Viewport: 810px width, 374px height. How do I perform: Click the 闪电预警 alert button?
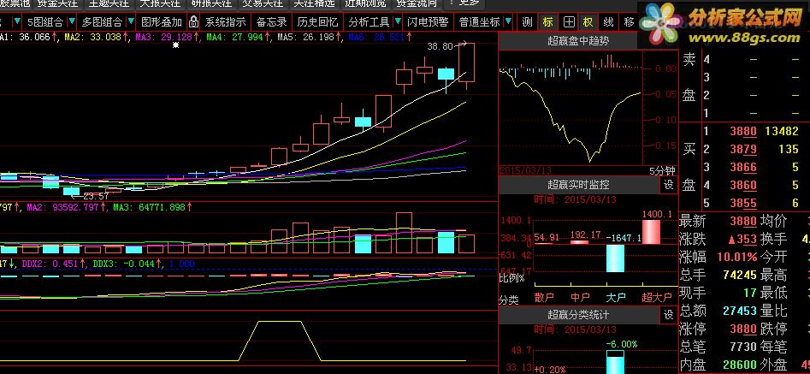pos(428,22)
